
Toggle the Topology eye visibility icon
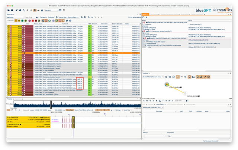[170, 77]
